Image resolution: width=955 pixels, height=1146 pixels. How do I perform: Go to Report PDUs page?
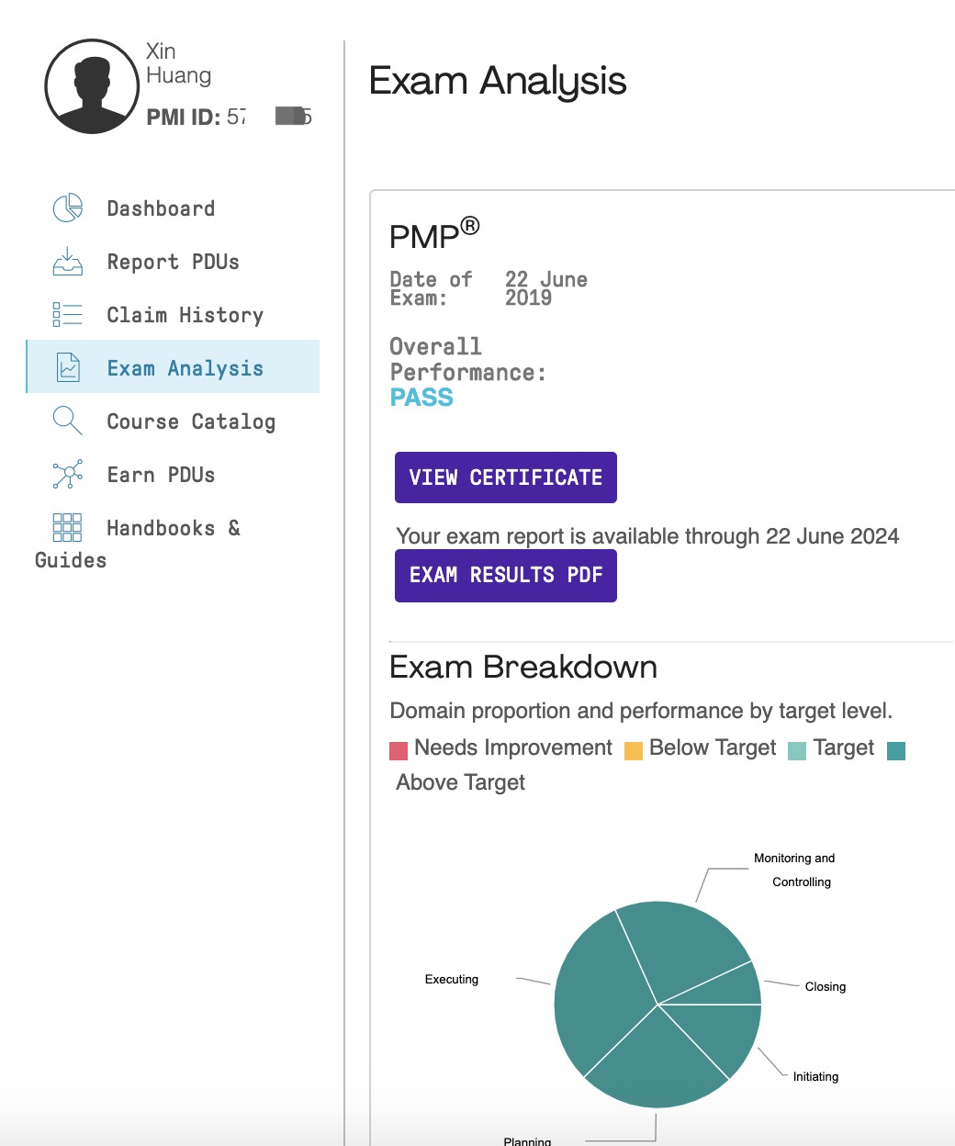173,262
